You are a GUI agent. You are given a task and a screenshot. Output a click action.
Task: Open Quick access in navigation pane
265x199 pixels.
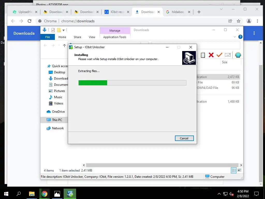click(57, 66)
